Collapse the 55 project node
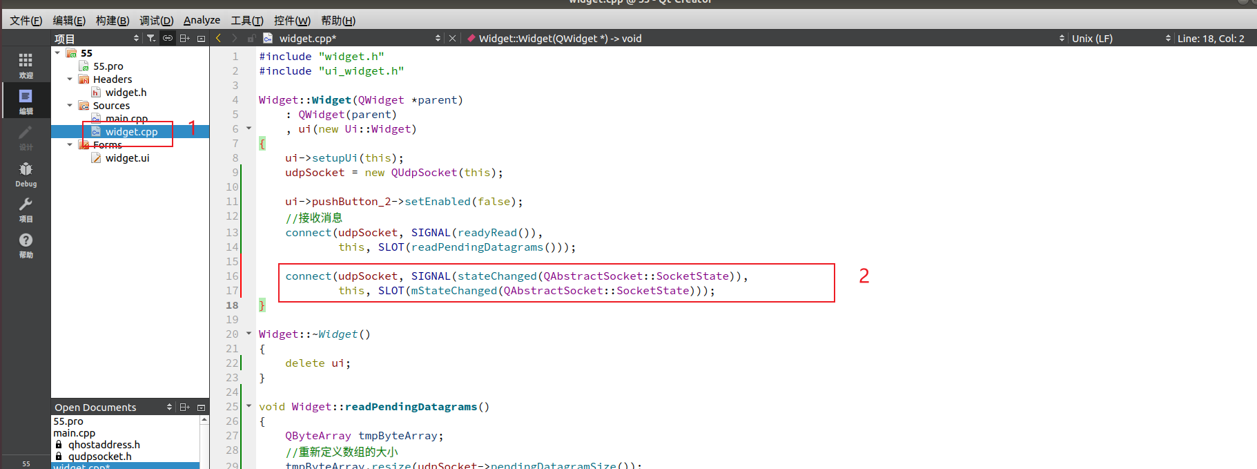 pos(57,52)
